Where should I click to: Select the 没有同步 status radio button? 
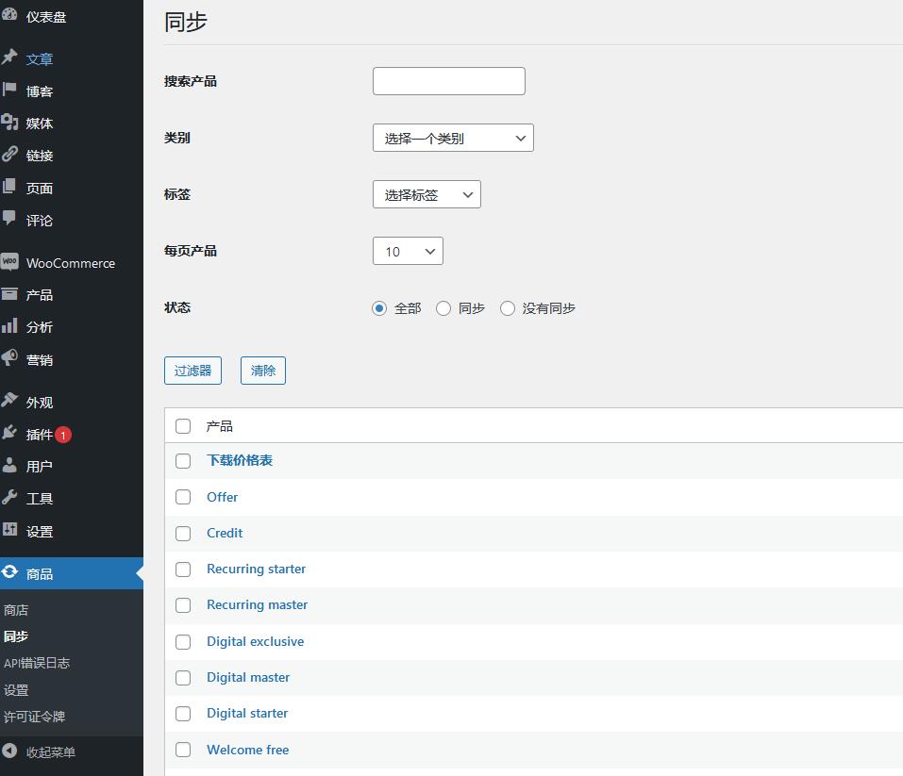pos(508,308)
